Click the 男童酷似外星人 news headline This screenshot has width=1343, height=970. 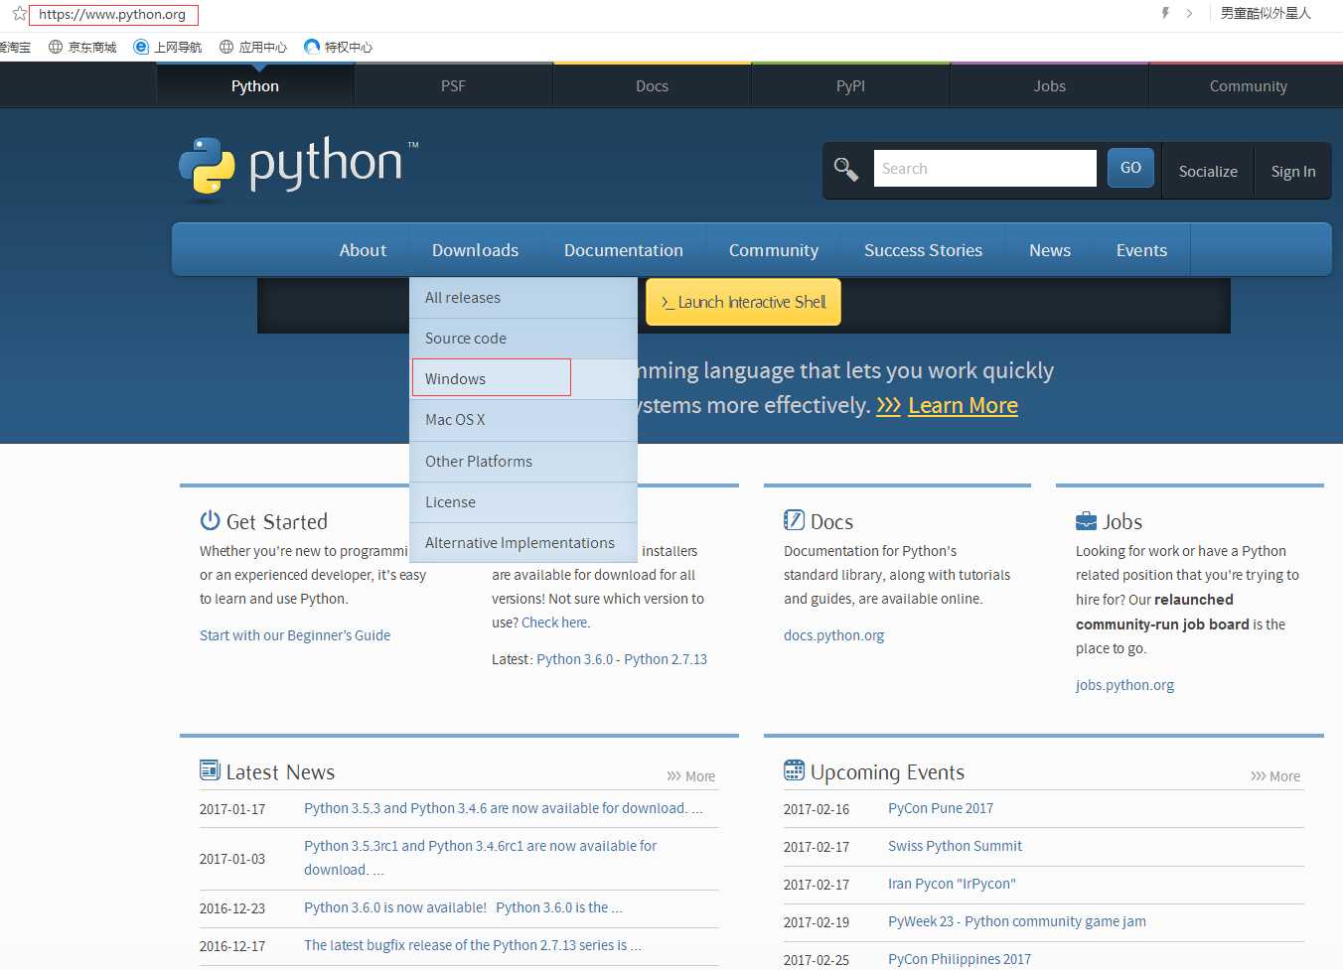coord(1266,13)
